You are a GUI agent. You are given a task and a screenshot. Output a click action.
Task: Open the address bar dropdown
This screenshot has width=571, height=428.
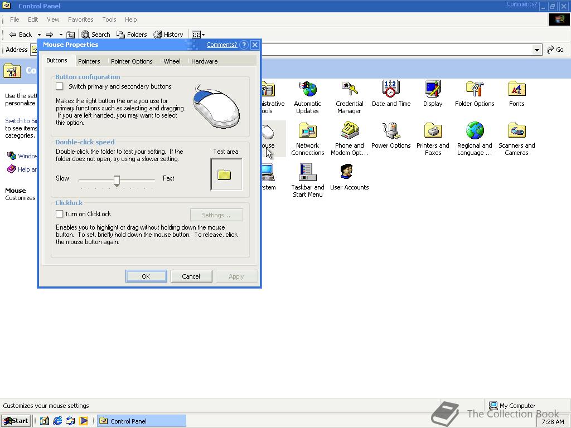click(536, 49)
